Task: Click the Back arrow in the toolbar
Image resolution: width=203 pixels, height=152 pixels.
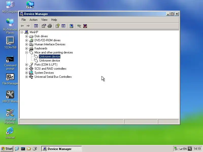Action: click(22, 26)
